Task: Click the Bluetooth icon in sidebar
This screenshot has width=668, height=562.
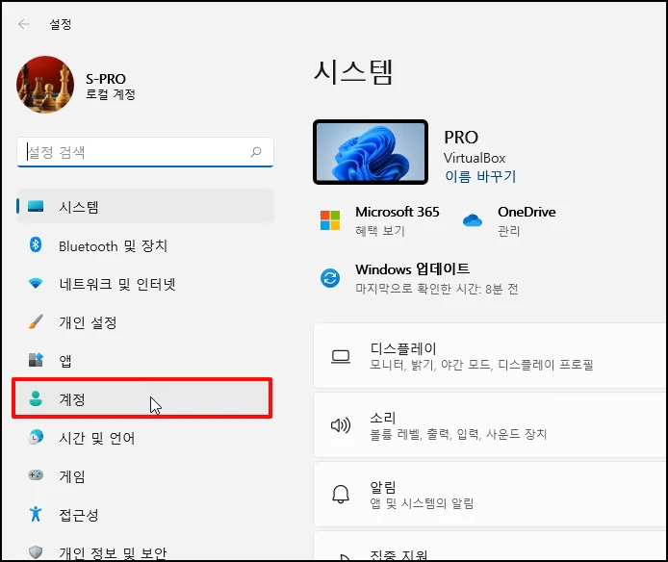Action: click(36, 244)
